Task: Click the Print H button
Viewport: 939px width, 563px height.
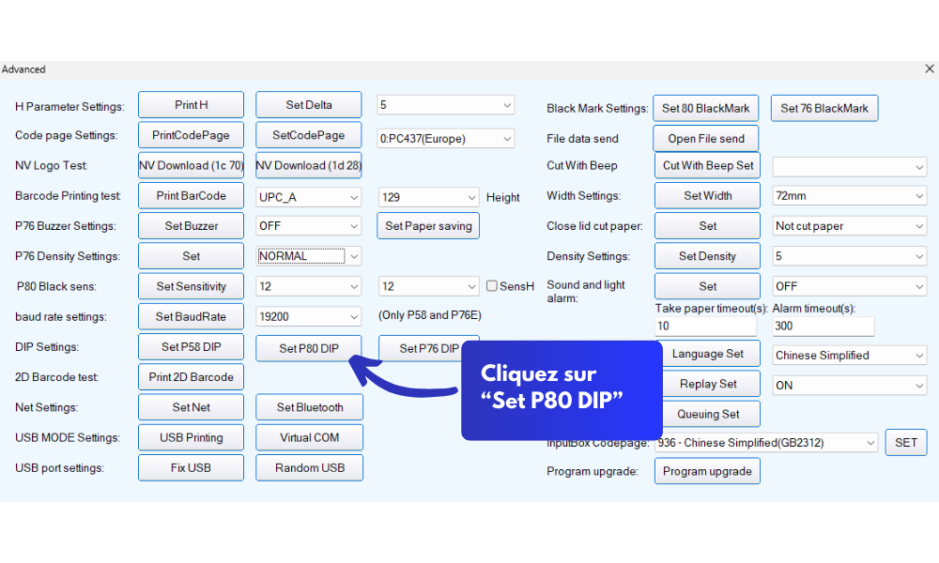Action: pos(191,105)
